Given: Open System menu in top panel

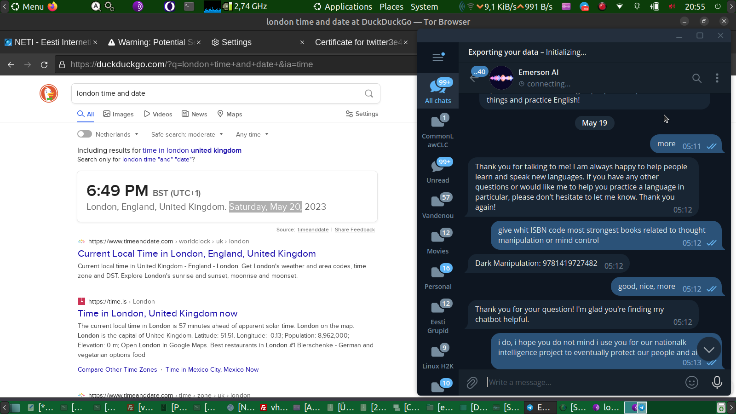Looking at the screenshot, I should pyautogui.click(x=424, y=6).
